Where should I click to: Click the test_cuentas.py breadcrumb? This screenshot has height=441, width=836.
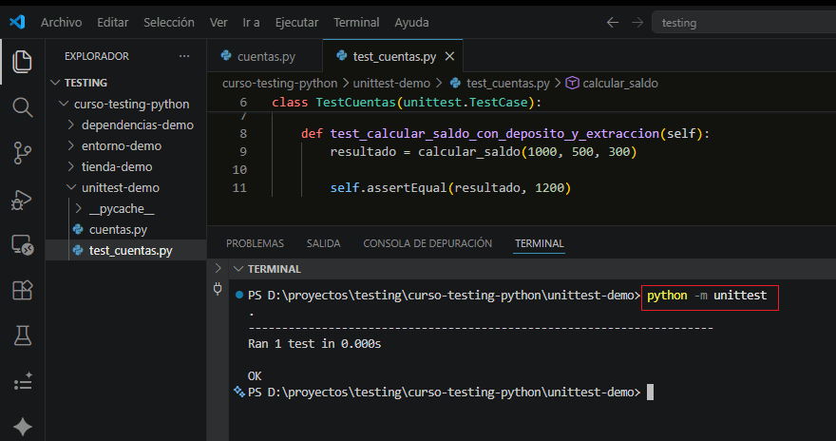[x=507, y=84]
